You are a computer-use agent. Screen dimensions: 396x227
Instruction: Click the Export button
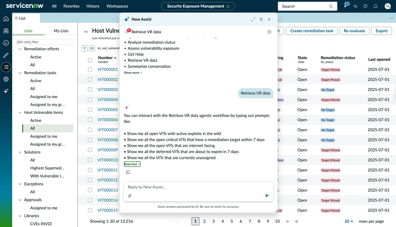pyautogui.click(x=381, y=31)
